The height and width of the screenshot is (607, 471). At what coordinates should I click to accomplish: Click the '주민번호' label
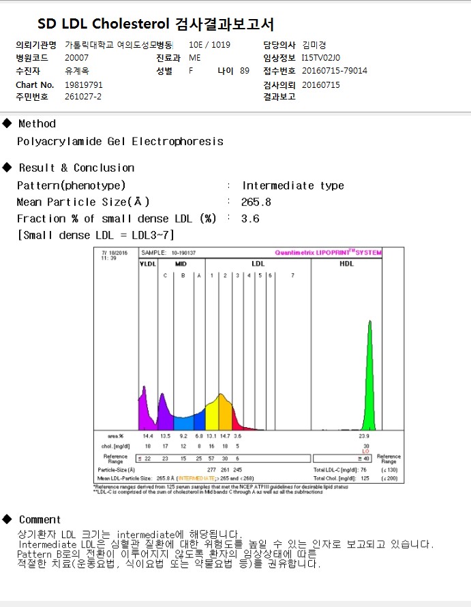click(32, 97)
